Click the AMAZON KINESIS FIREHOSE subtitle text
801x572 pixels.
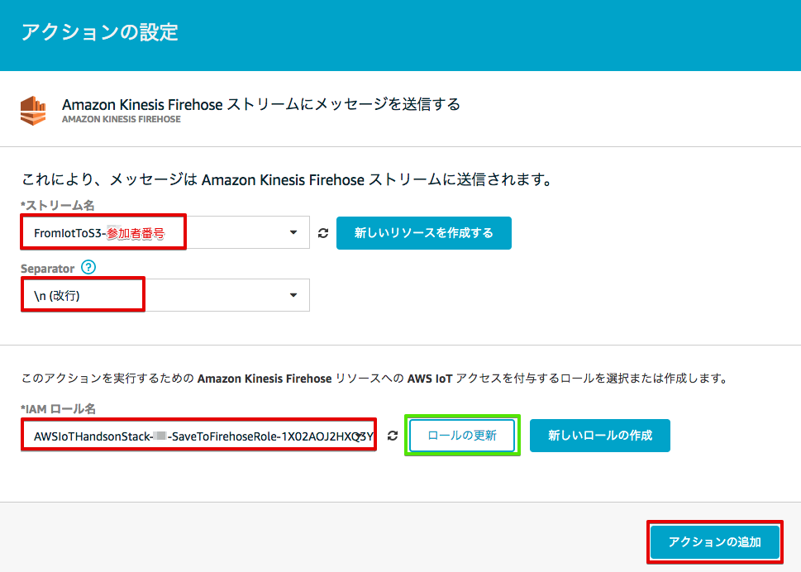[121, 119]
